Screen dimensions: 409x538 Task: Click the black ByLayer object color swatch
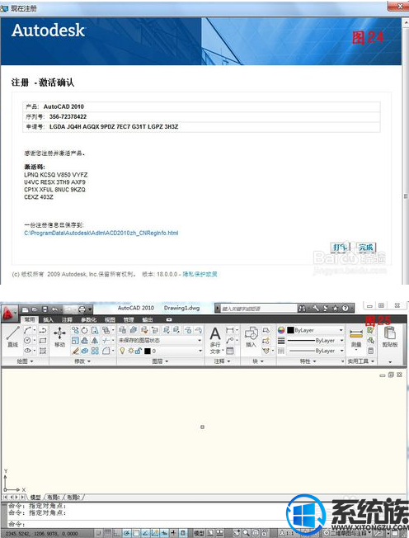click(x=290, y=330)
